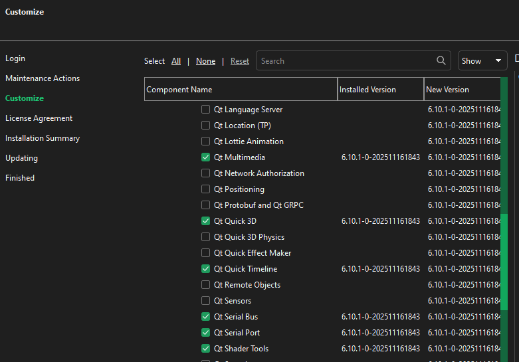Click the Select All link
This screenshot has height=362, width=519.
pos(176,61)
